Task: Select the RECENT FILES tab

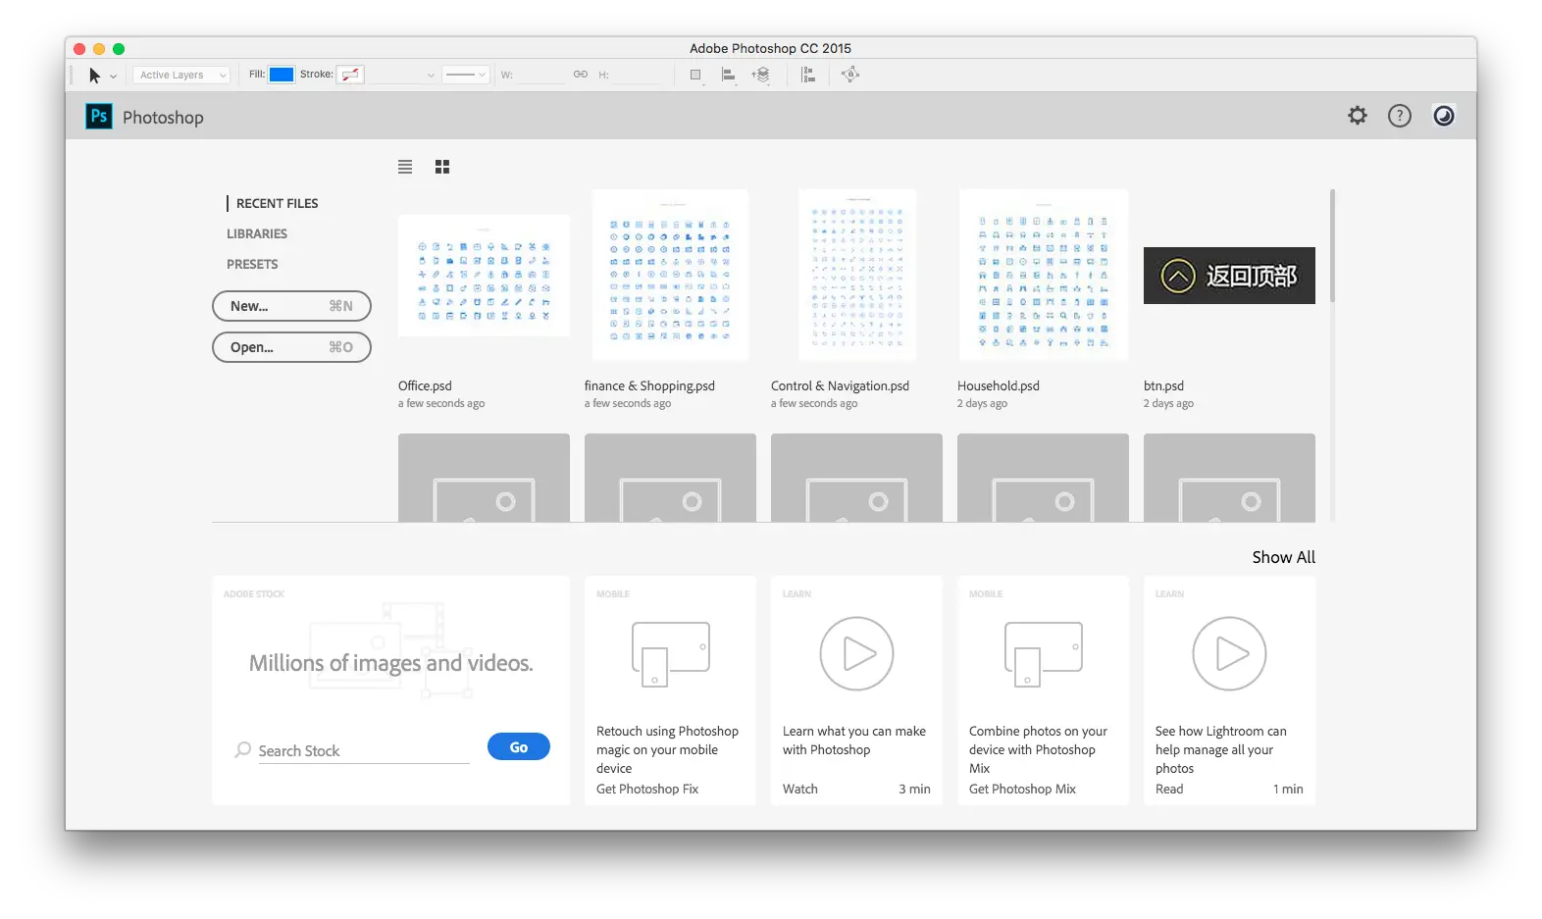Action: tap(277, 203)
